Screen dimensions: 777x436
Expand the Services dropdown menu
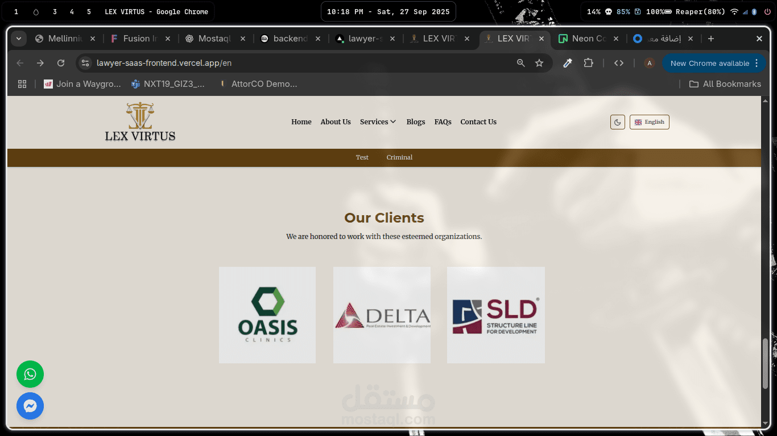378,122
